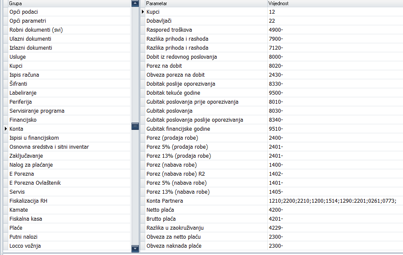This screenshot has height=255, width=403.
Task: Select the Ispis računa group
Action: (x=24, y=75)
